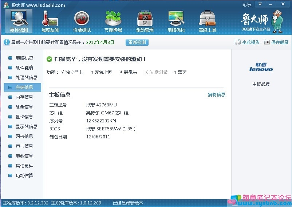Click the BIOS value 联想 8BET55WW (1.35)

(111, 129)
